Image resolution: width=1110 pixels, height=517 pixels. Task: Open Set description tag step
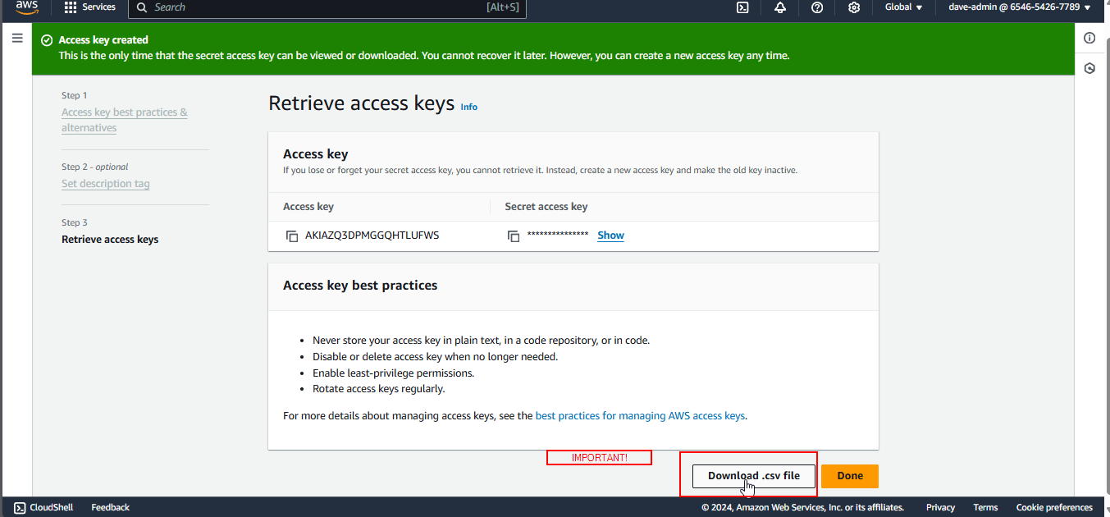pos(105,184)
